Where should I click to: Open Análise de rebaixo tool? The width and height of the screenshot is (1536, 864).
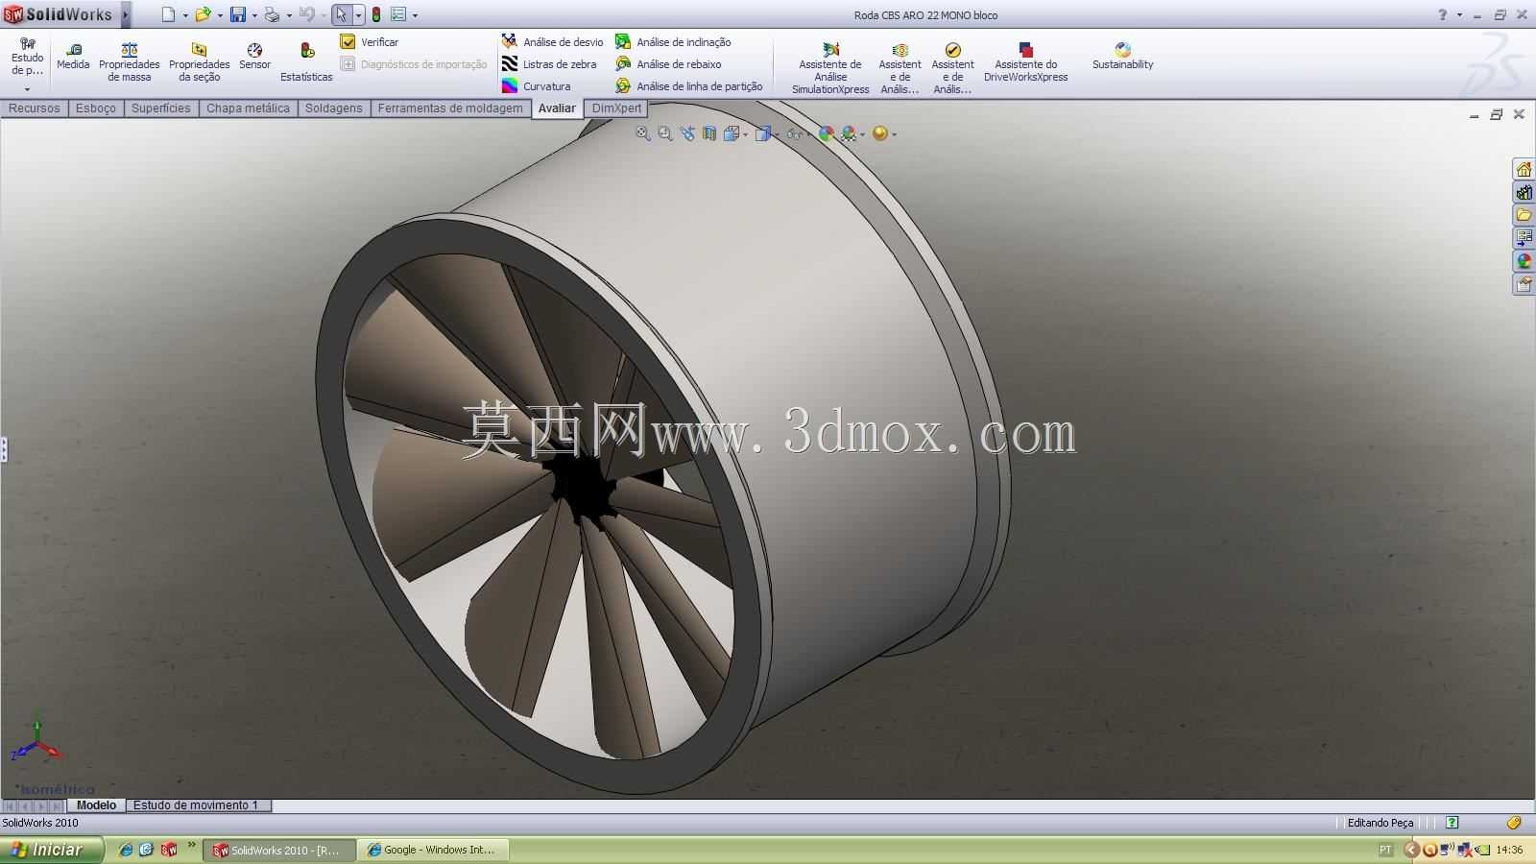[668, 64]
